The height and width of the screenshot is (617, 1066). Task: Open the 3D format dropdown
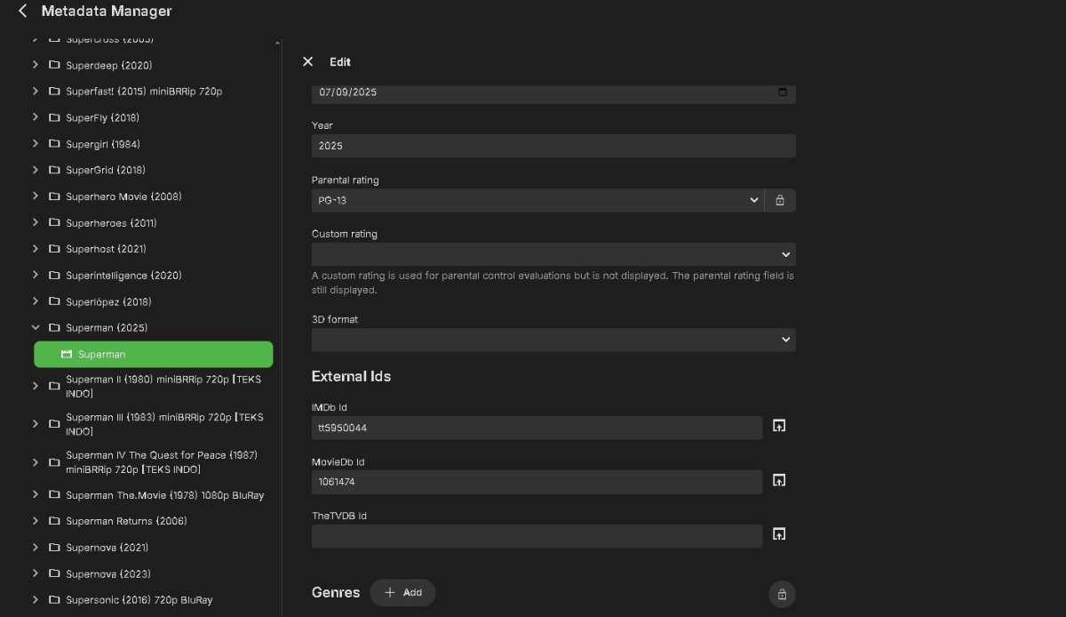coord(553,340)
